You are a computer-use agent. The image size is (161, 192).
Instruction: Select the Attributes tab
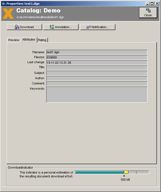(29, 39)
